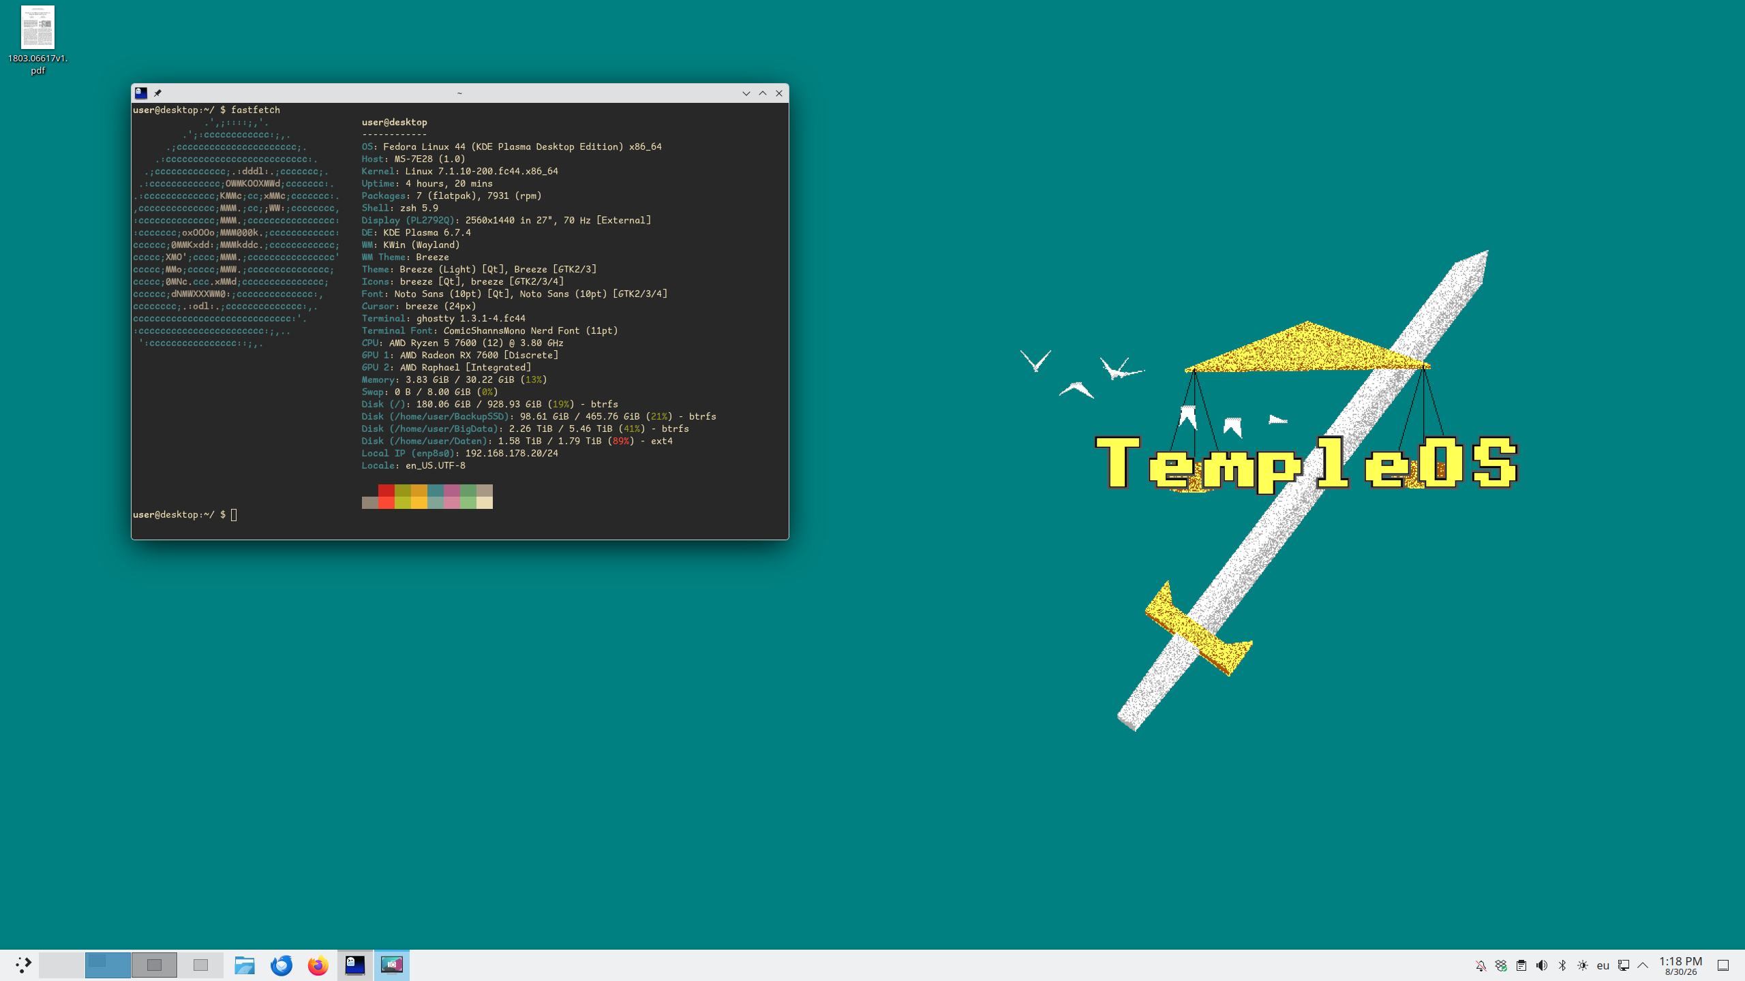Open the wired network tray icon

(x=1624, y=965)
